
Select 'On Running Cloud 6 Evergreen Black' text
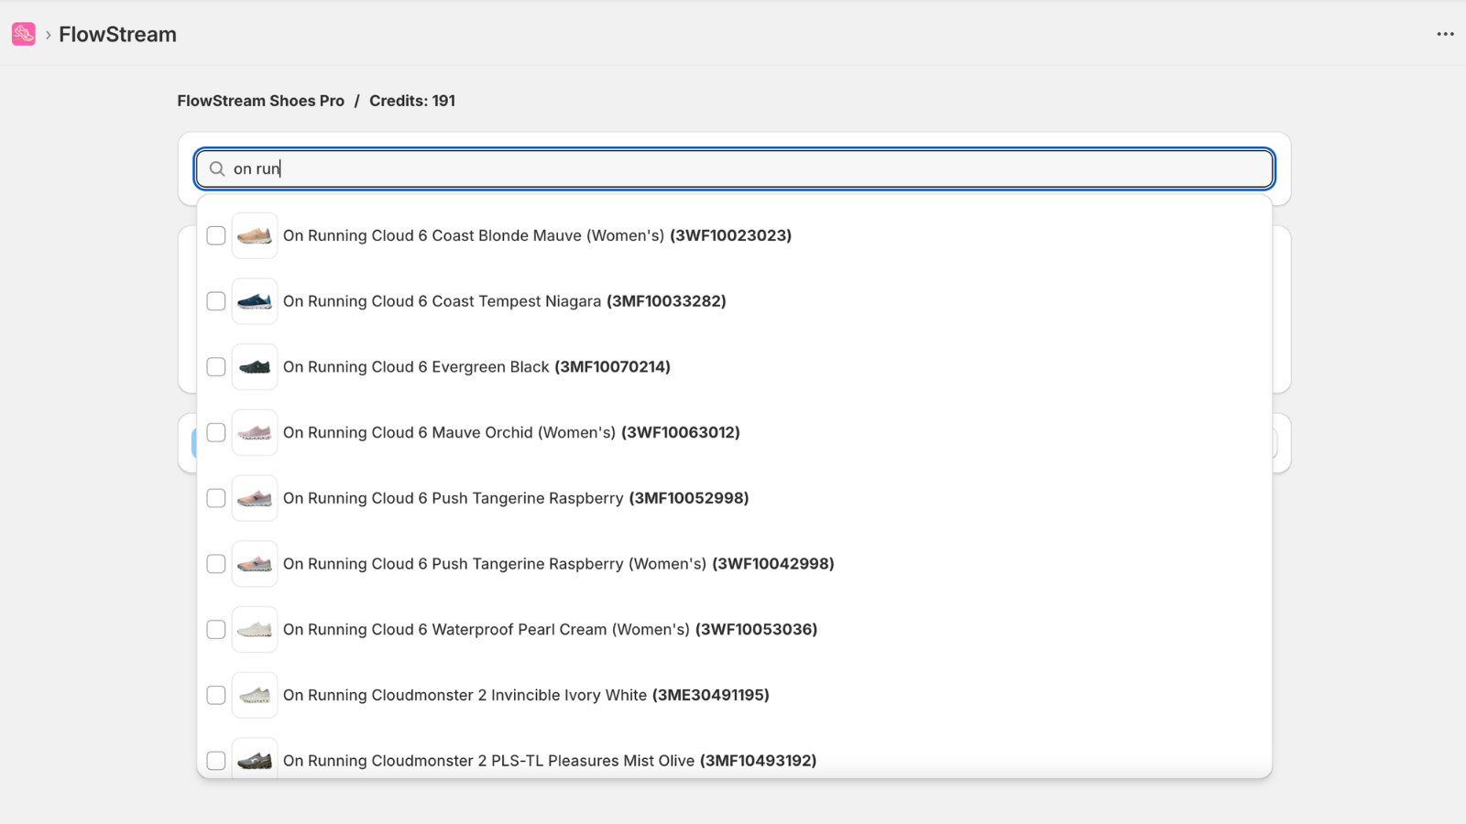point(416,367)
